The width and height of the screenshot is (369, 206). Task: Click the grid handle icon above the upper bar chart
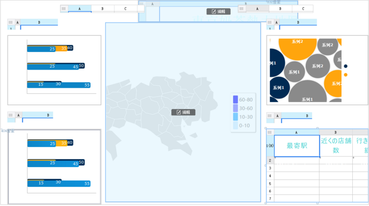11,22
